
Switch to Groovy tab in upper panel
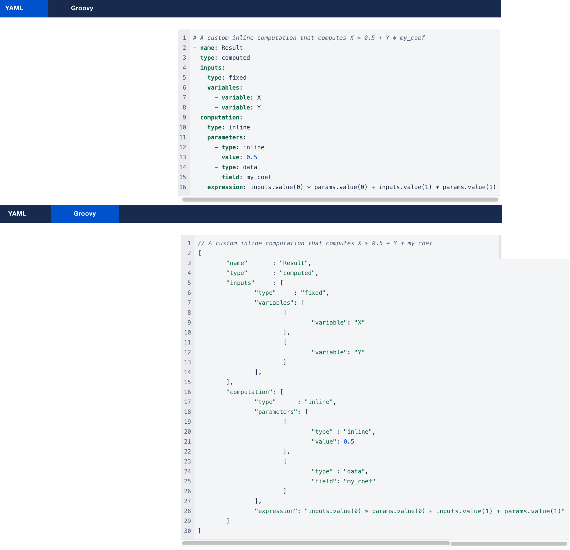pos(82,8)
